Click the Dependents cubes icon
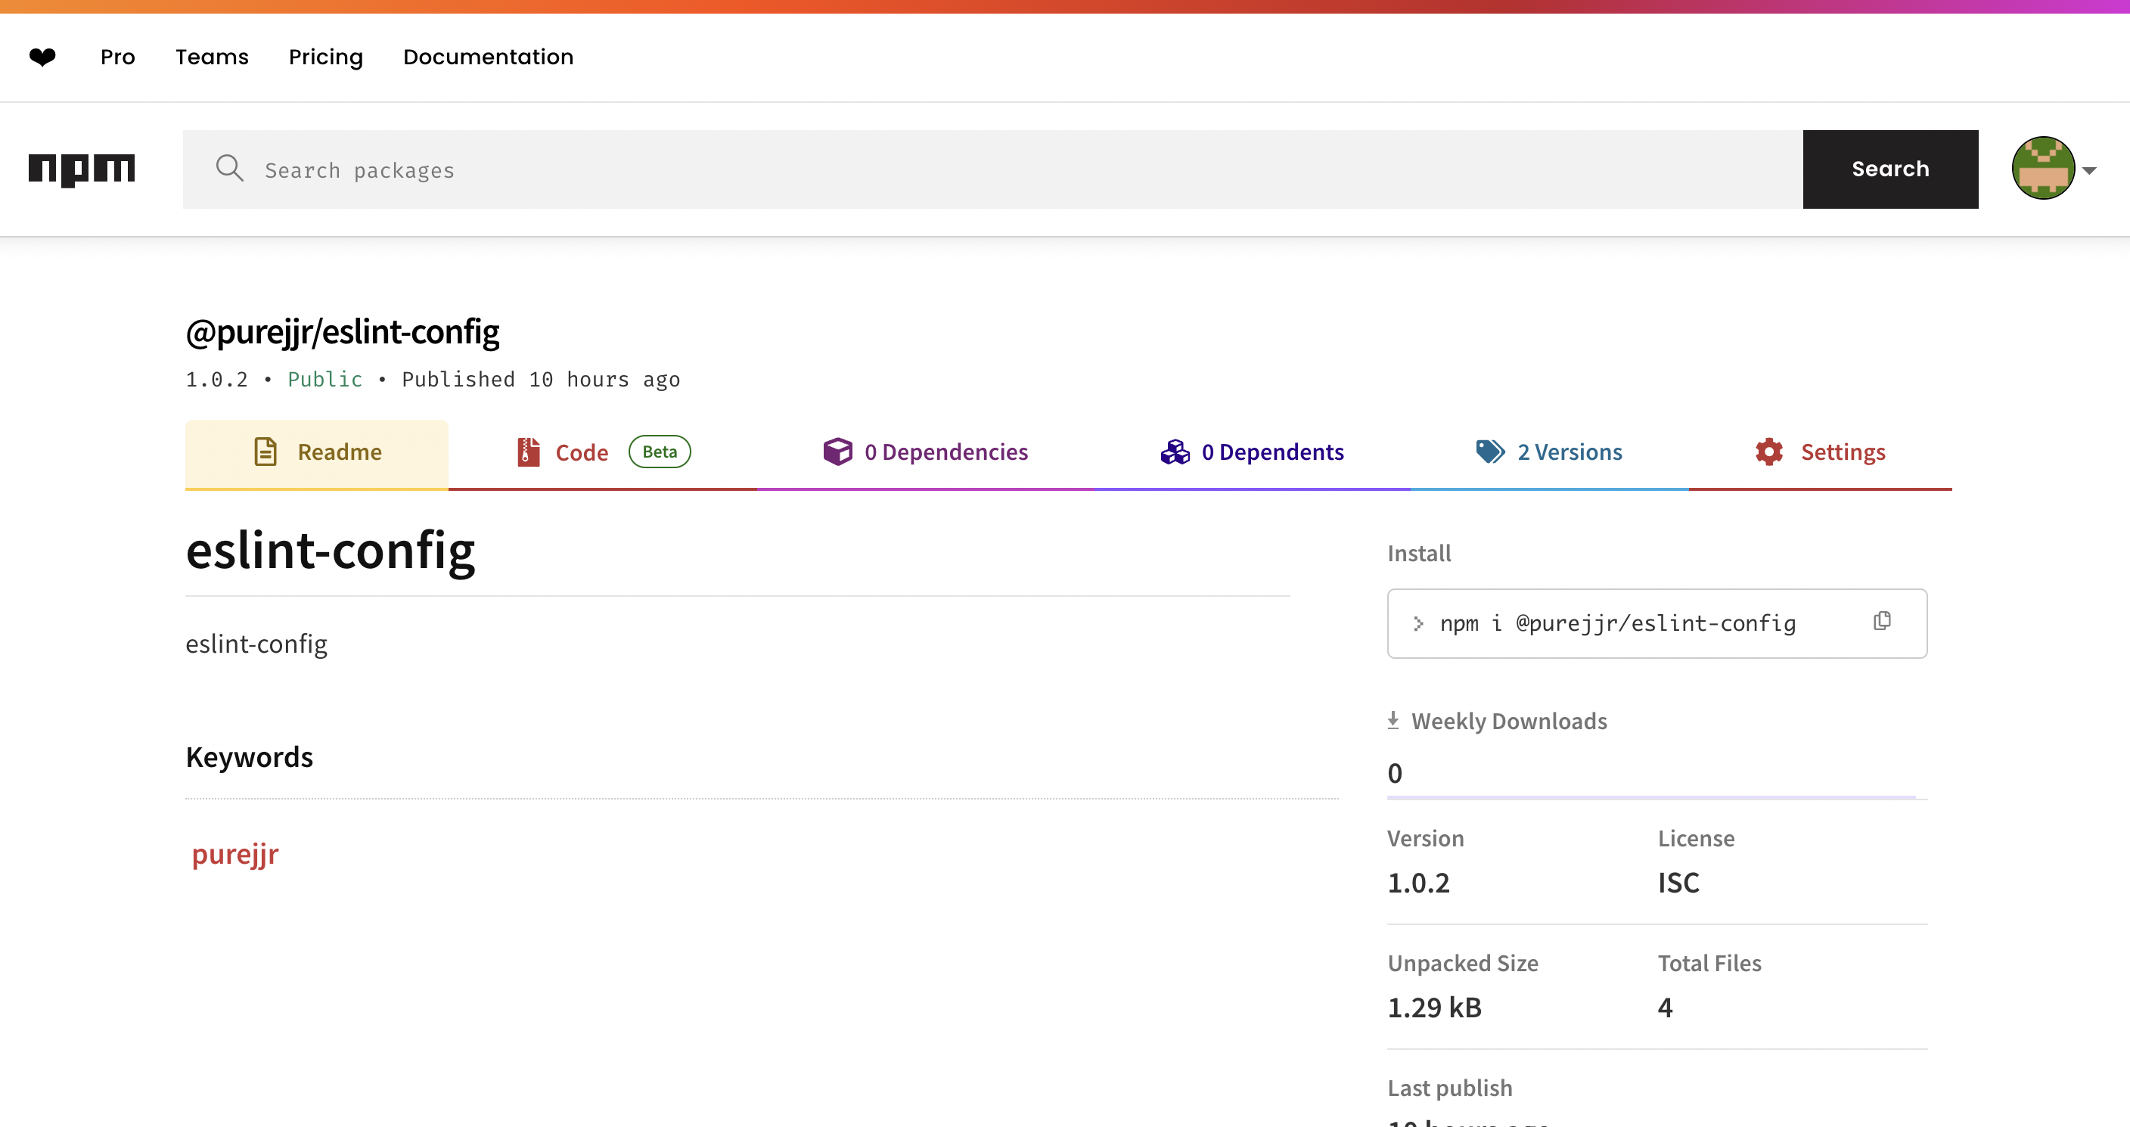 click(1174, 452)
